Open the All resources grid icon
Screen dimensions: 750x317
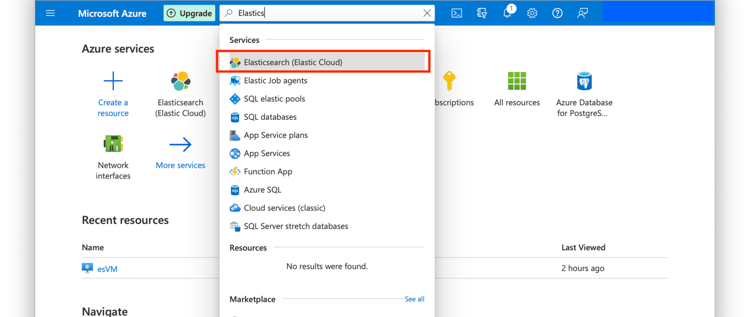[x=517, y=81]
